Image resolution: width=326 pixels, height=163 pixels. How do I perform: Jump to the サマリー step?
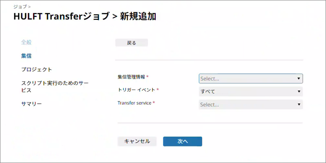tap(31, 104)
